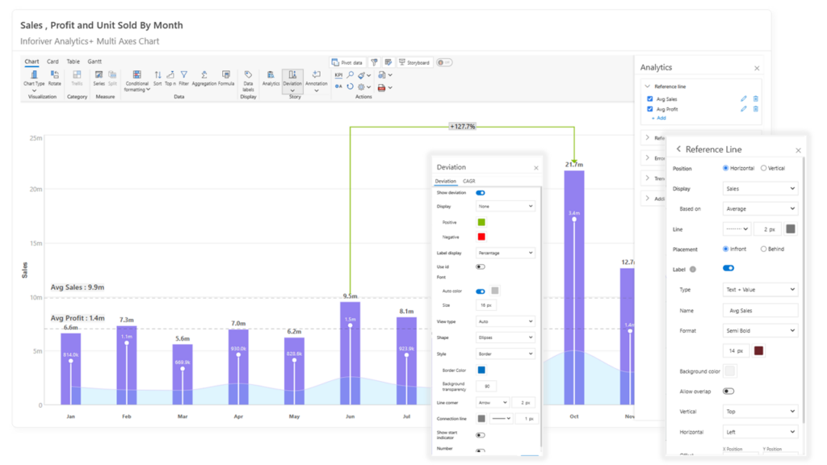827x465 pixels.
Task: Select Behind placement radio button
Action: [764, 249]
